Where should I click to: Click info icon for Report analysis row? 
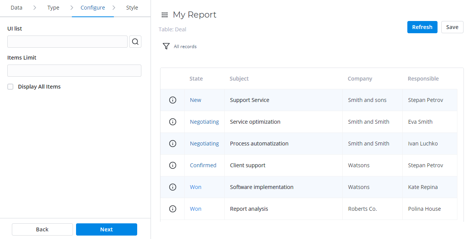tap(173, 209)
